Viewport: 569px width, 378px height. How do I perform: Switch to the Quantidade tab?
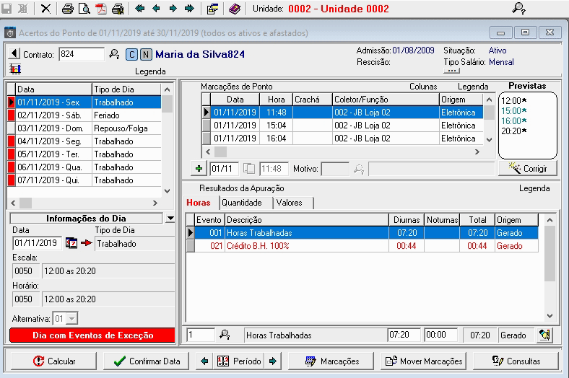point(242,203)
